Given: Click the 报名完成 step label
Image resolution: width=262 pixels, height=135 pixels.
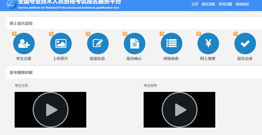Looking at the screenshot, I should 245,59.
